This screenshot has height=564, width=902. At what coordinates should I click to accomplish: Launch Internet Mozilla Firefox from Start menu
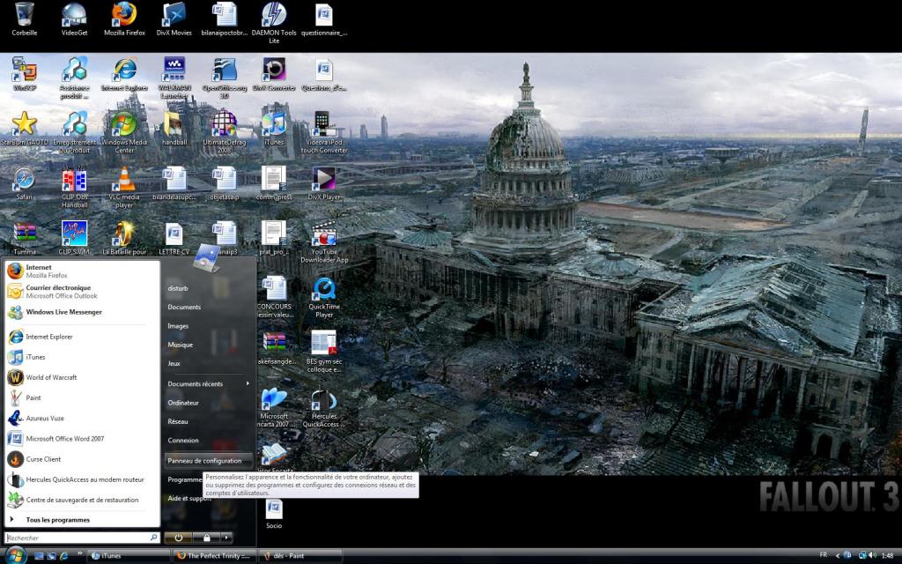[x=82, y=271]
